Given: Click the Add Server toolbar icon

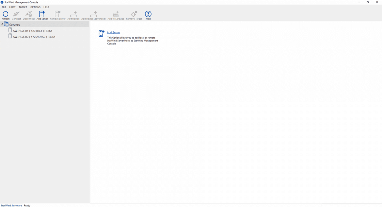Looking at the screenshot, I should [x=42, y=14].
